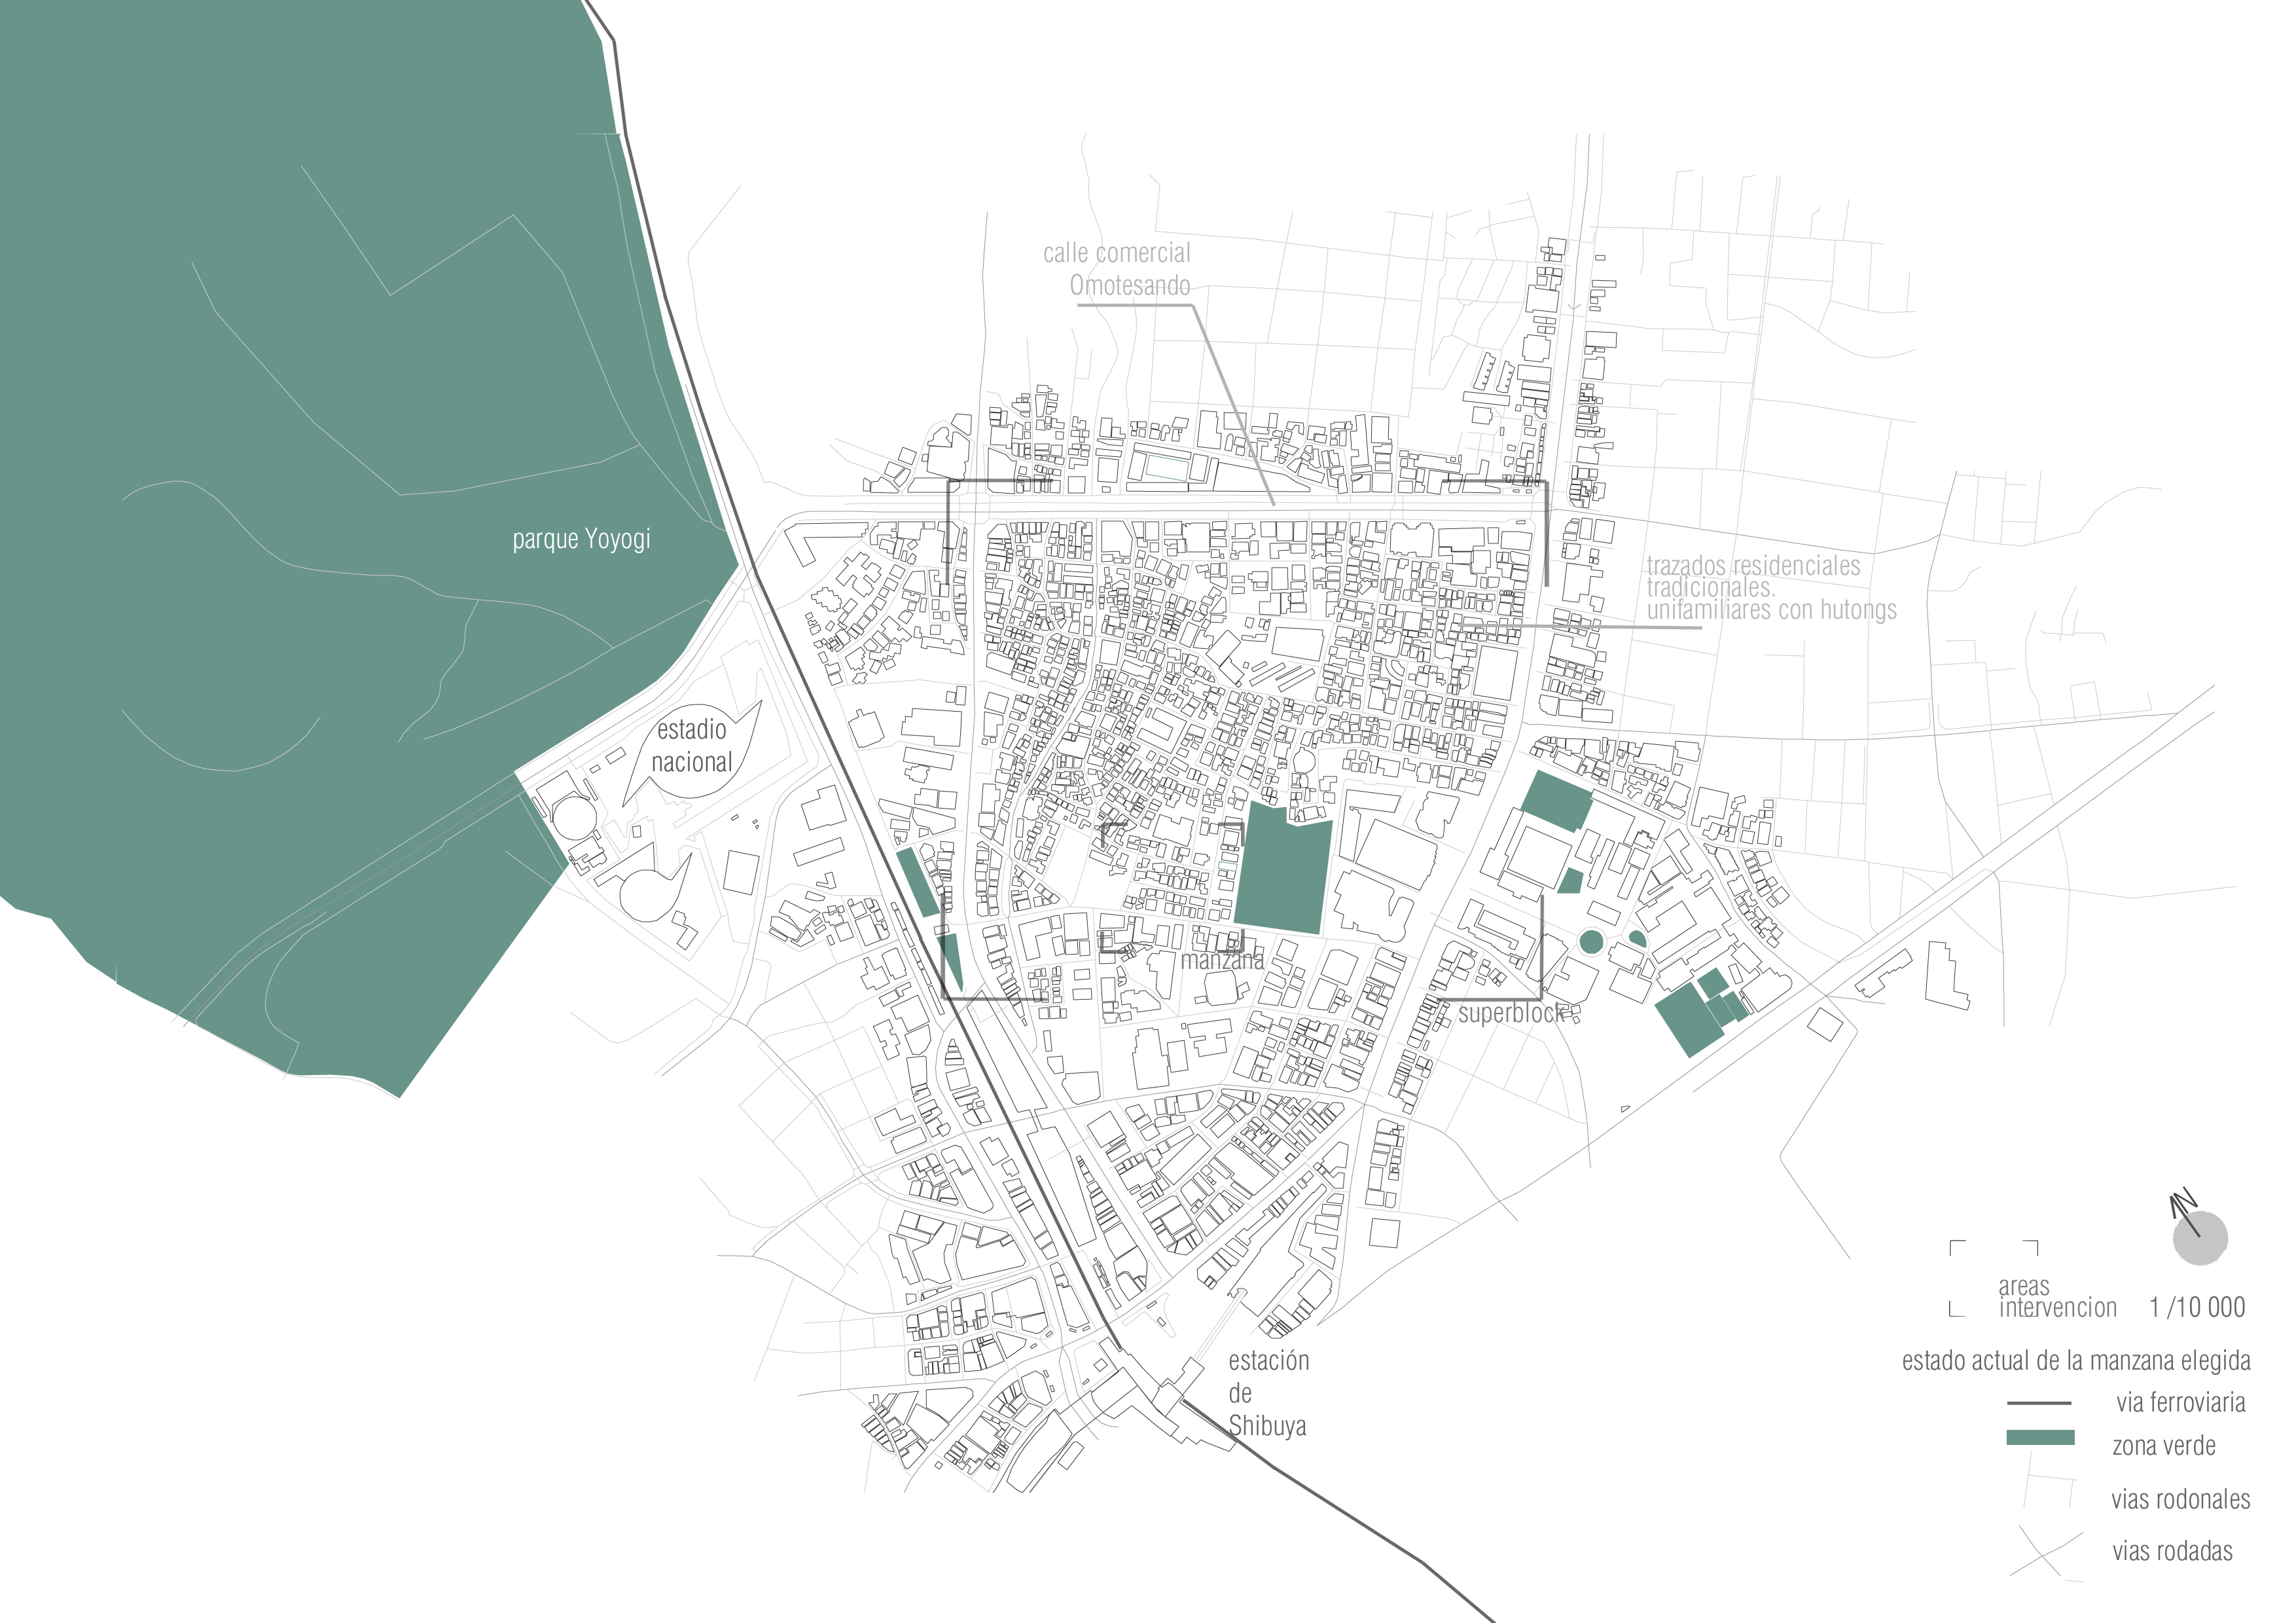Click the 'vias rodadas' legend label
The image size is (2296, 1623).
coord(2172,1551)
